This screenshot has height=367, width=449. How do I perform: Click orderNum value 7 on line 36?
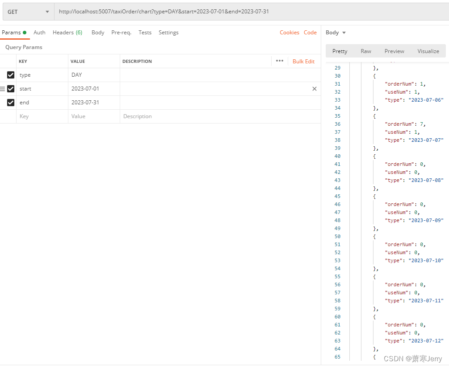point(421,124)
